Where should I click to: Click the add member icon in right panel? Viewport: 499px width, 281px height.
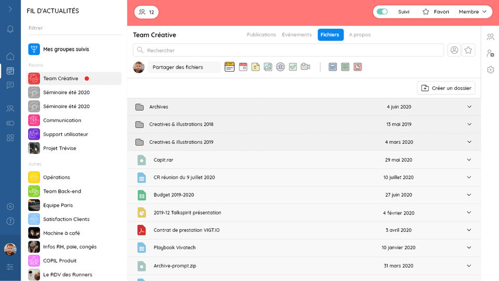point(490,53)
